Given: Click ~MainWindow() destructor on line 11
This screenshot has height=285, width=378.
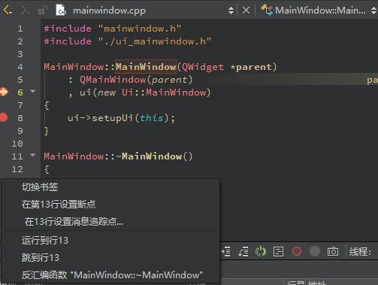Looking at the screenshot, I should coord(154,156).
